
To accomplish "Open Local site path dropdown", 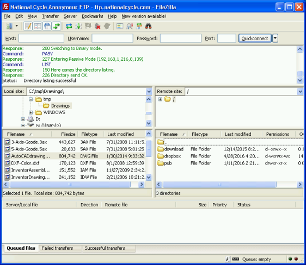I will [149, 91].
